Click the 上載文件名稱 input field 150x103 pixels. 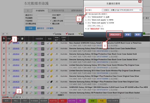[x=71, y=21]
